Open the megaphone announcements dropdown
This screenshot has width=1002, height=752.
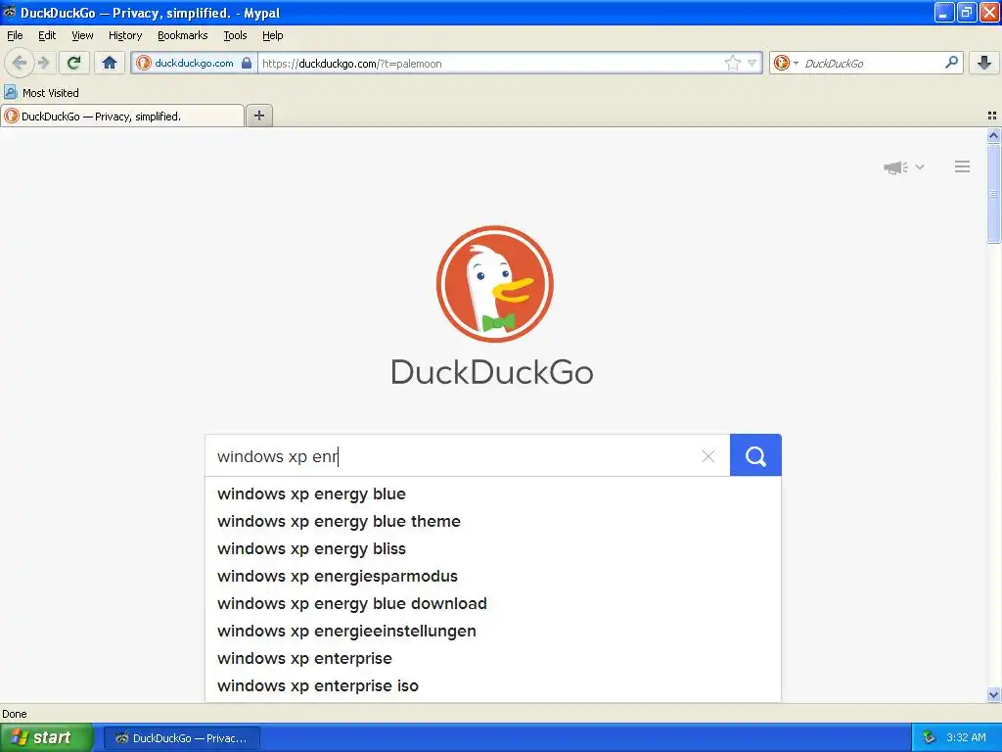903,166
